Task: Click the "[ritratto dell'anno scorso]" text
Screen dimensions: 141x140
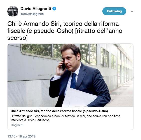Action: point(65,34)
